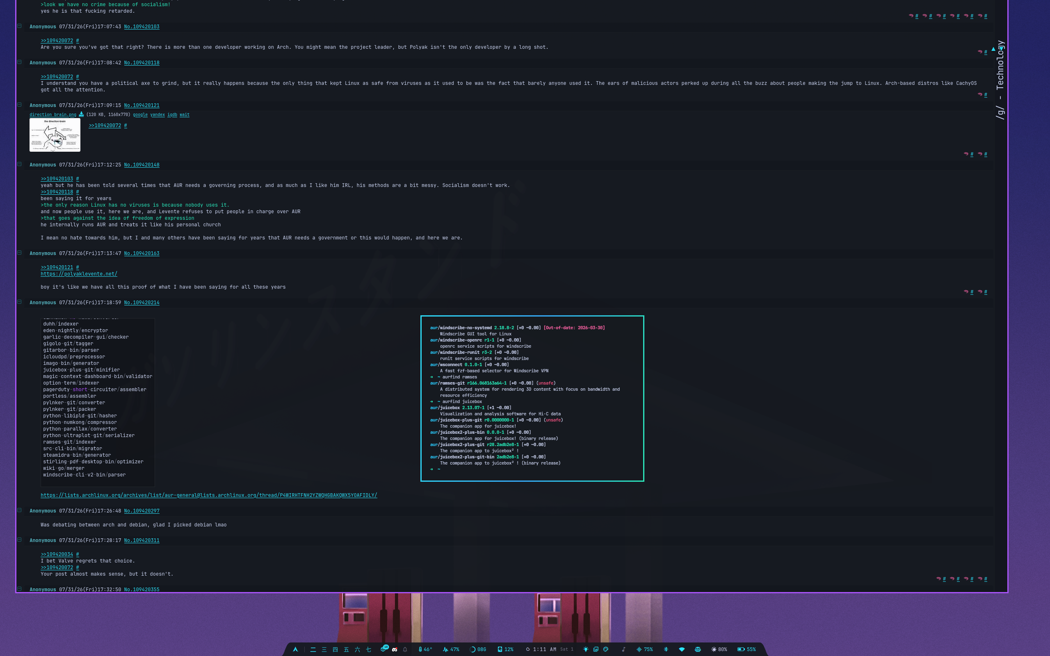The image size is (1050, 656).
Task: Follow the >>109420034 quote link
Action: (57, 554)
